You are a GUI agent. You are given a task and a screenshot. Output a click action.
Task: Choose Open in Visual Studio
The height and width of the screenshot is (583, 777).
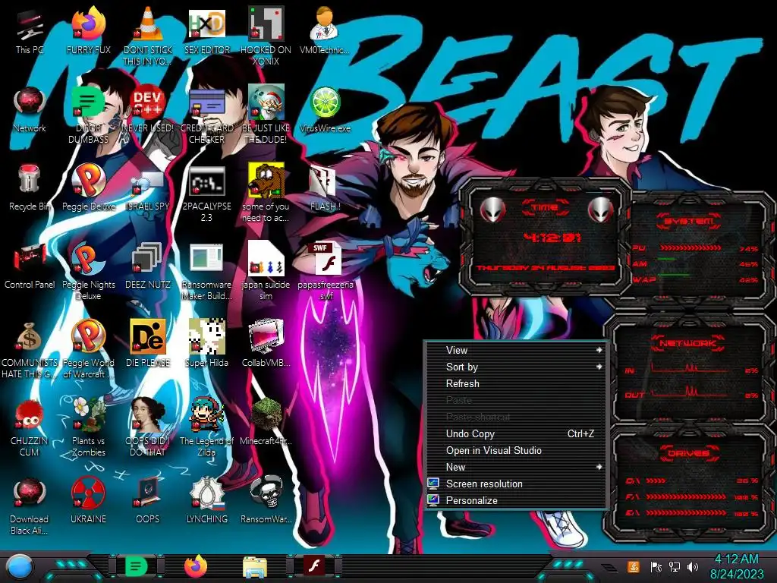point(516,450)
